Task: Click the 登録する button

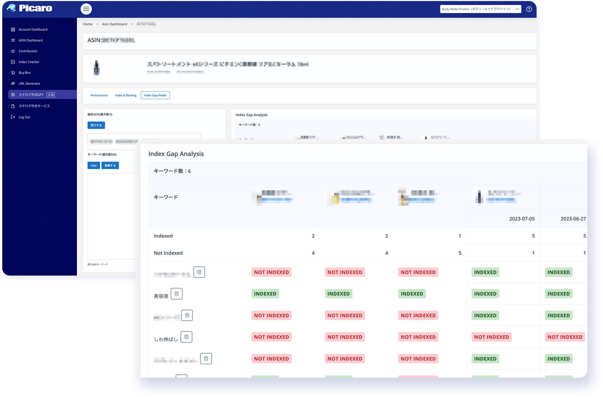Action: click(110, 166)
